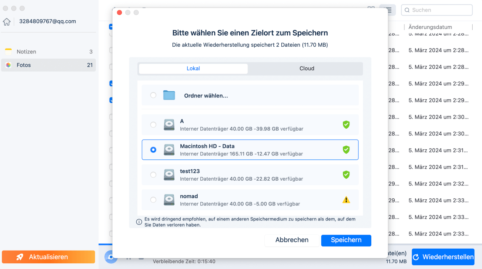Click the '11.70 MB' size beside Wiederherstellen
Image resolution: width=482 pixels, height=269 pixels.
[x=396, y=261]
